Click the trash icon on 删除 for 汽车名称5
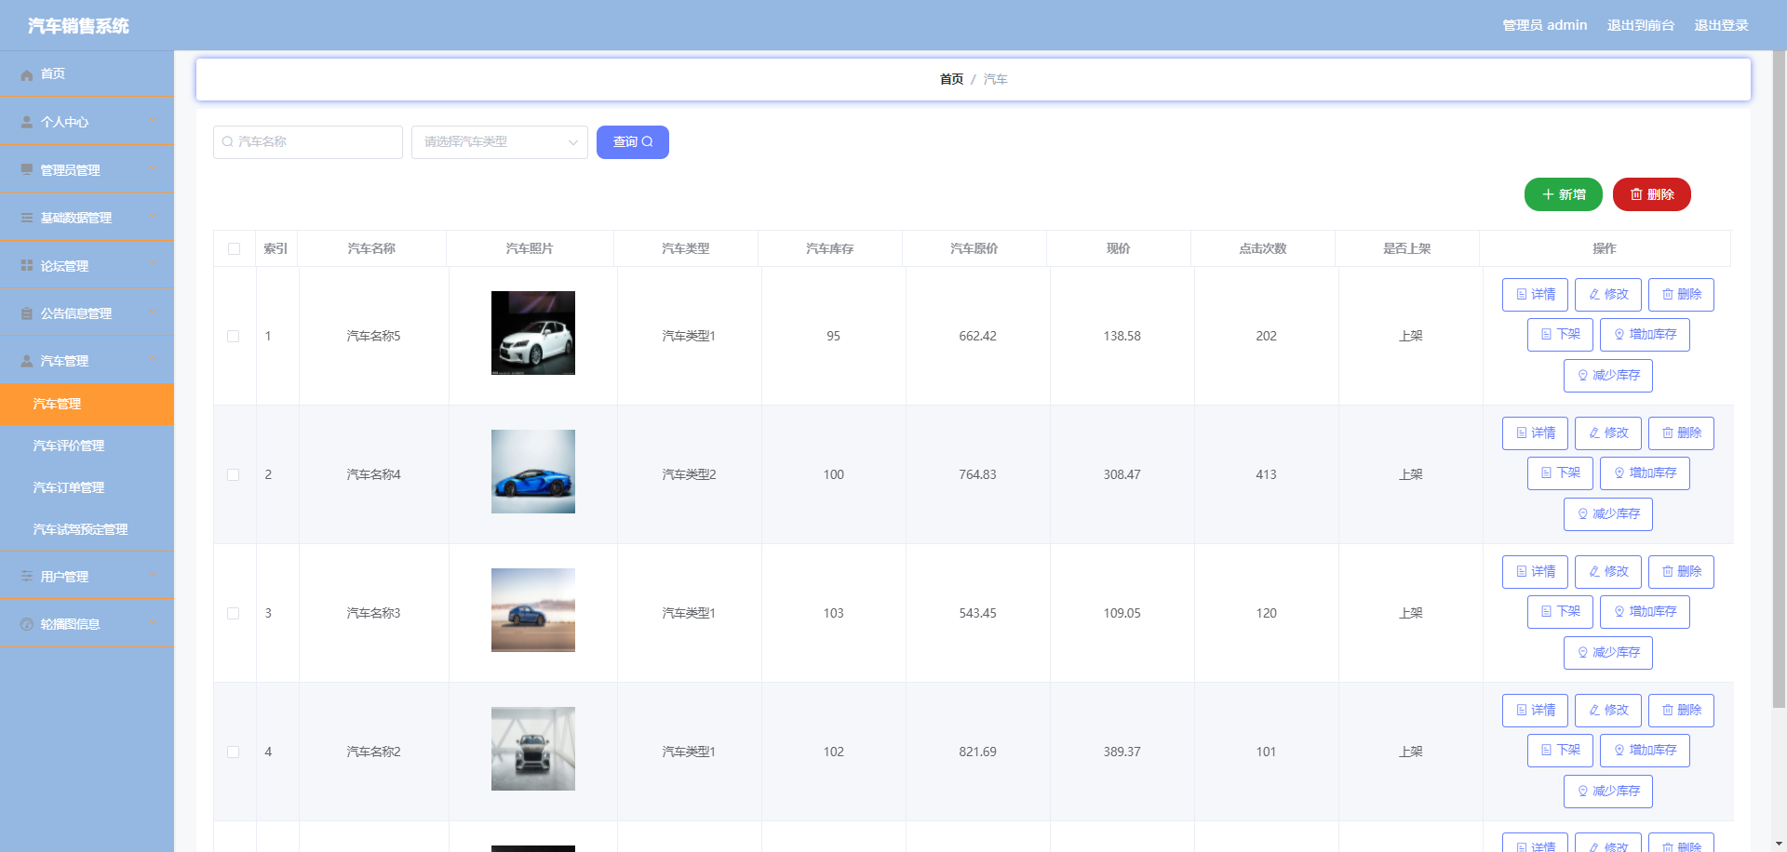 tap(1668, 294)
